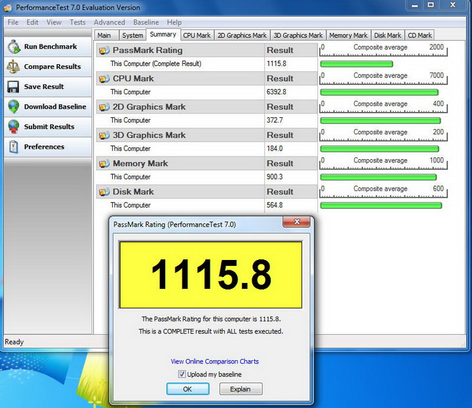Open the Advanced menu
This screenshot has width=472, height=408.
pyautogui.click(x=109, y=22)
